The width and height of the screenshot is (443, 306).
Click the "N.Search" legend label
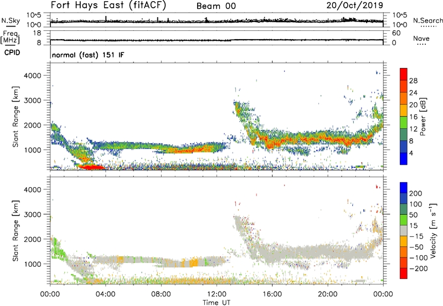tap(427, 20)
